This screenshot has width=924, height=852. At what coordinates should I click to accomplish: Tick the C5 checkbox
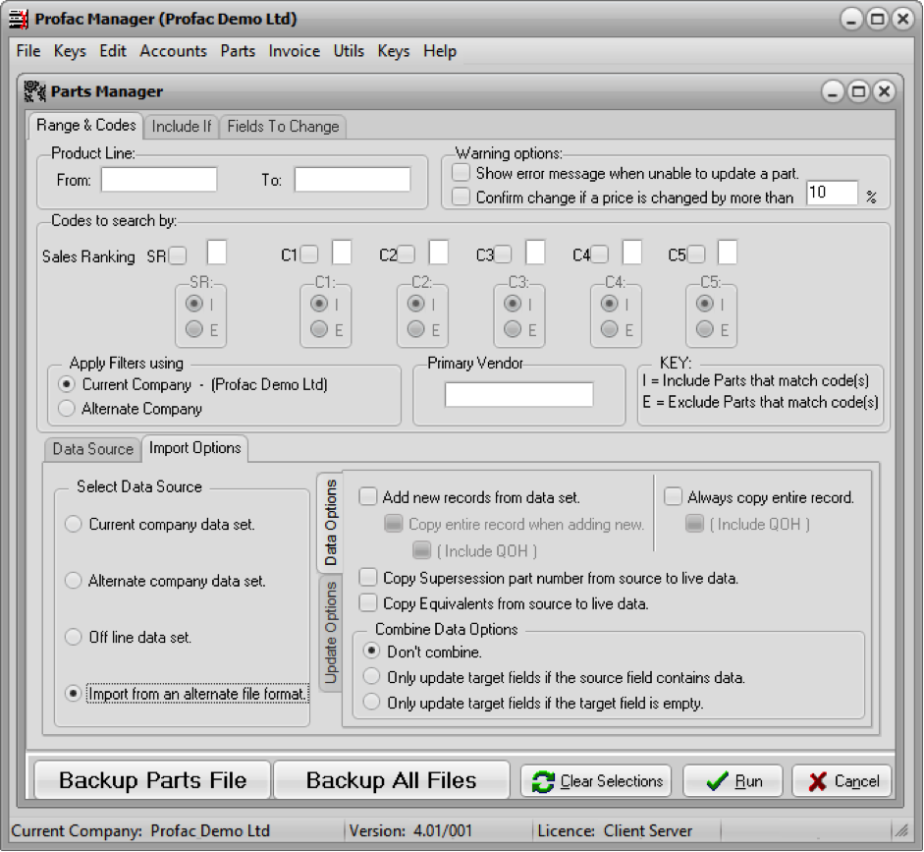[696, 255]
